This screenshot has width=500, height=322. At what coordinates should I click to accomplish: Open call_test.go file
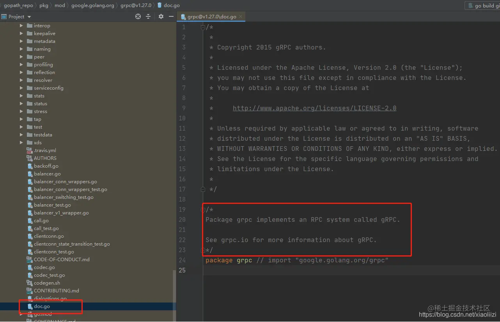[46, 228]
